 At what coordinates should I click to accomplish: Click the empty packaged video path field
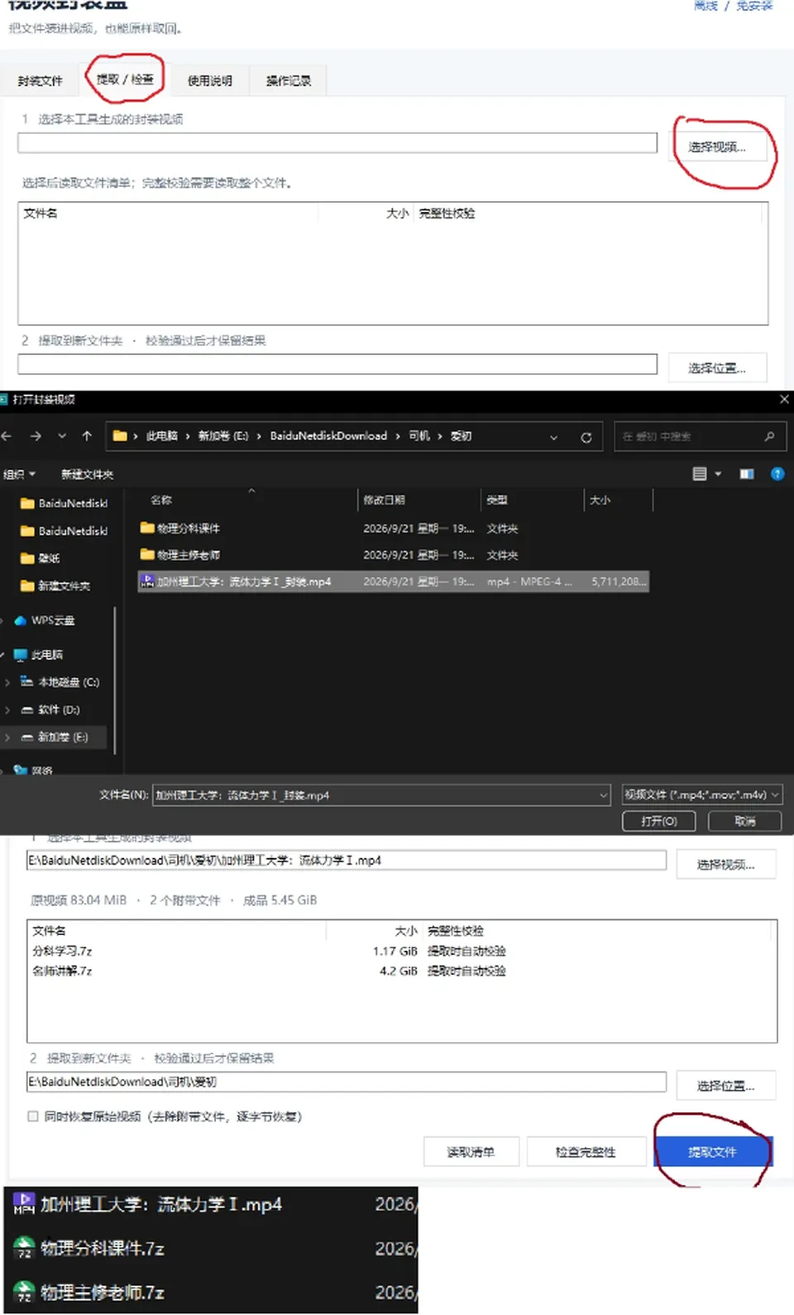pyautogui.click(x=337, y=143)
